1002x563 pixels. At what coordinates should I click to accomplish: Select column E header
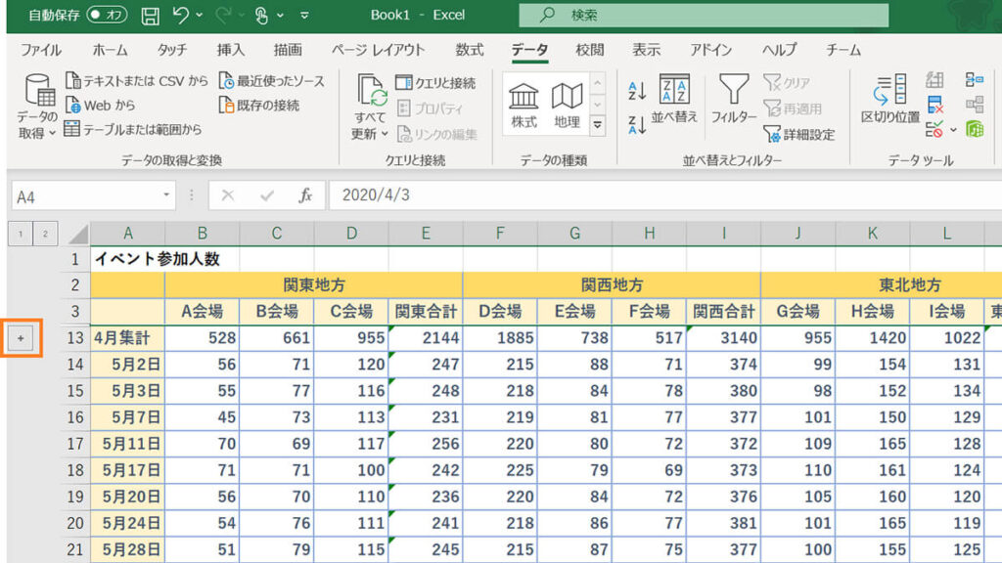[425, 234]
